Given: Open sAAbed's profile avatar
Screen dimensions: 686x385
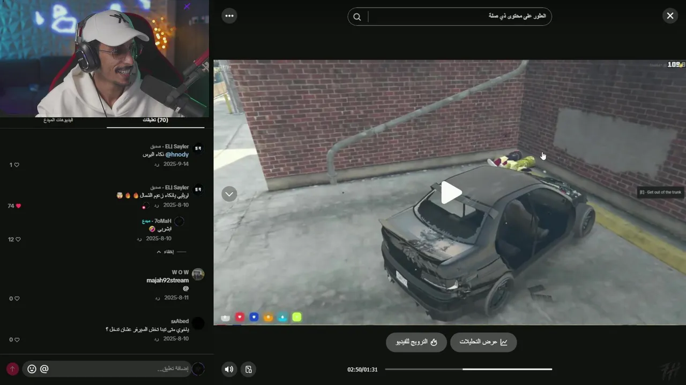Looking at the screenshot, I should [x=198, y=323].
